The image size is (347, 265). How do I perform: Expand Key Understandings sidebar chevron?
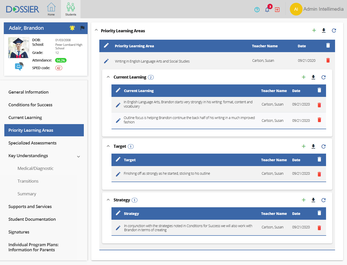point(78,157)
